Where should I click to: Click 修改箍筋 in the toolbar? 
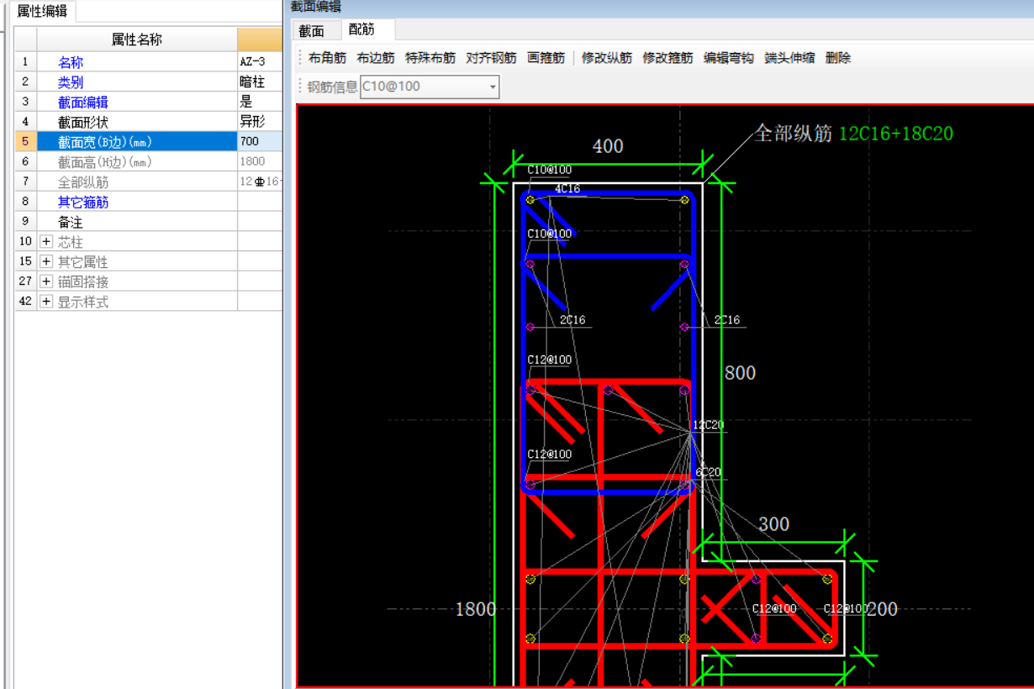[x=667, y=58]
